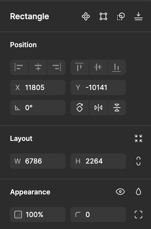This screenshot has height=229, width=151.
Task: Flip the rectangle vertically
Action: [x=117, y=108]
